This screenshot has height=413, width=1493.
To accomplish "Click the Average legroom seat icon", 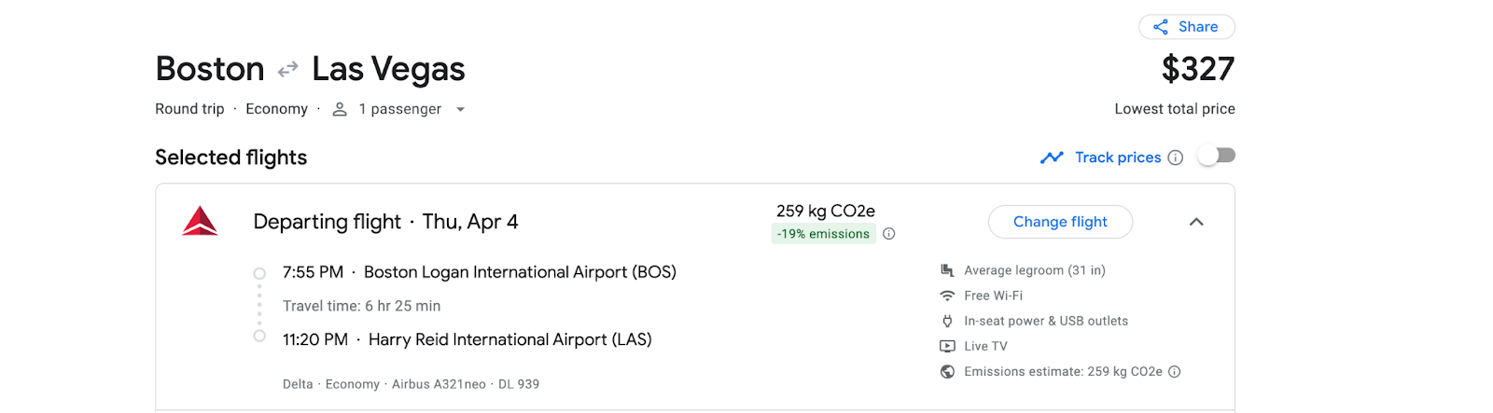I will point(947,270).
